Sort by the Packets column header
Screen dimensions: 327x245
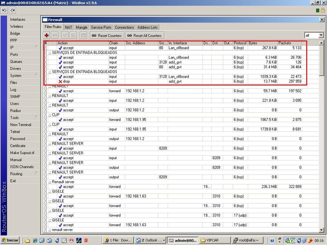coord(290,43)
